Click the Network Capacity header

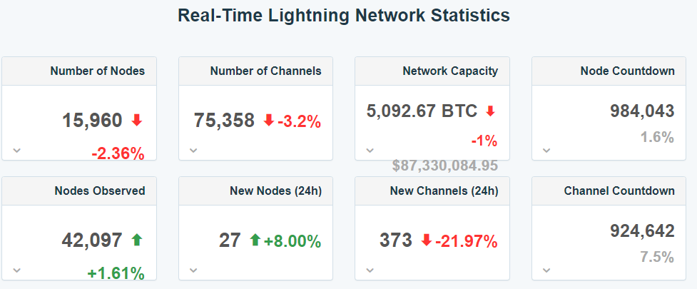coord(450,71)
